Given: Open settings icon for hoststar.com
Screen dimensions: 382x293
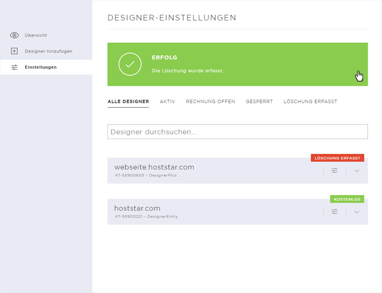Looking at the screenshot, I should pyautogui.click(x=335, y=211).
